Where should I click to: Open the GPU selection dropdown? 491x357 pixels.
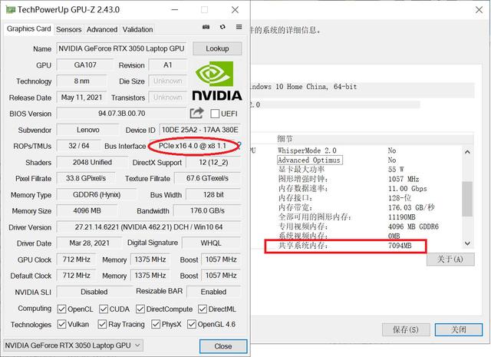pyautogui.click(x=73, y=345)
